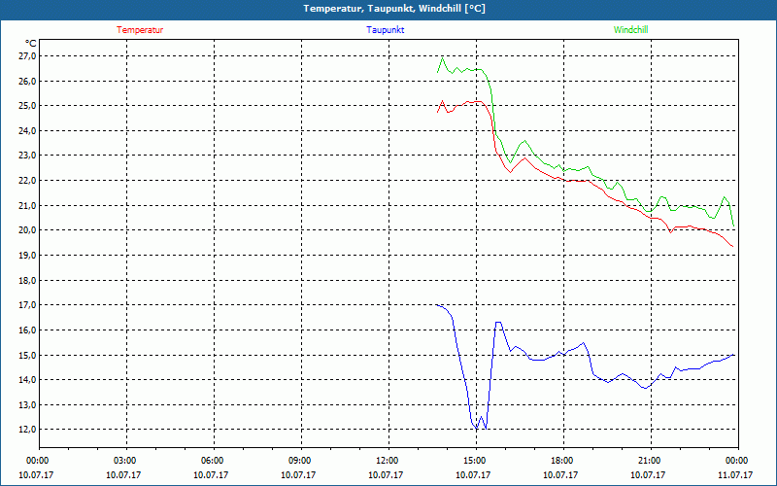Click the 09:00 time axis label
Viewport: 777px width, 486px height.
click(x=299, y=461)
